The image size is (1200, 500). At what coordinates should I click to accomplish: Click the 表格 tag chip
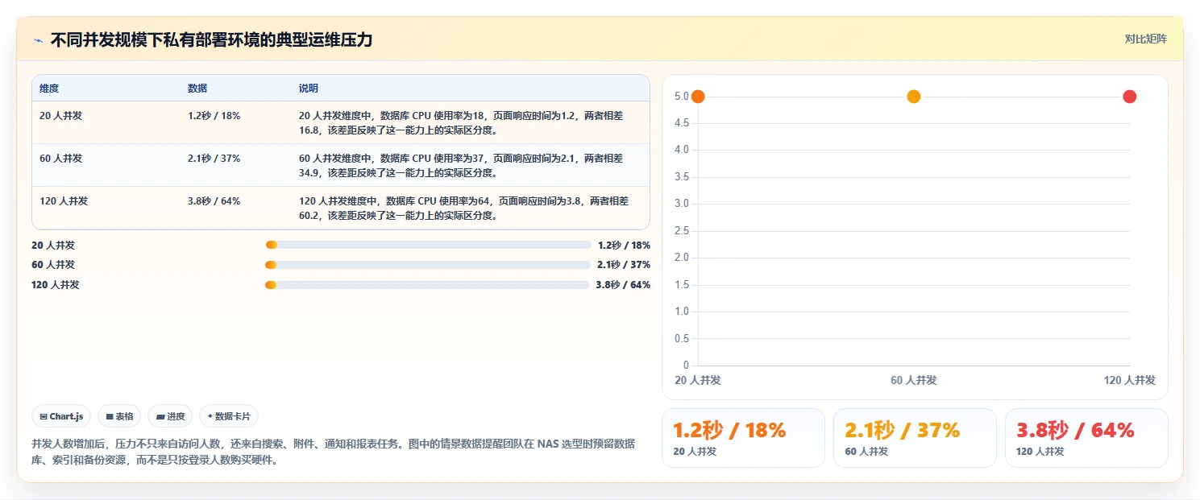[119, 416]
